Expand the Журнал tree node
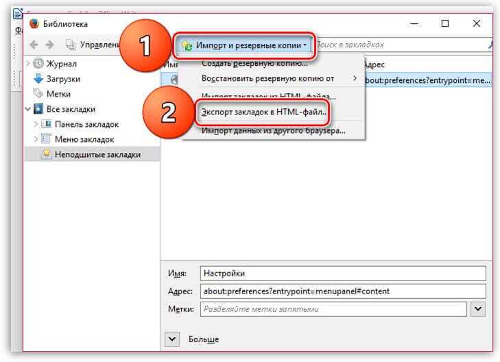This screenshot has width=500, height=362. click(x=28, y=63)
